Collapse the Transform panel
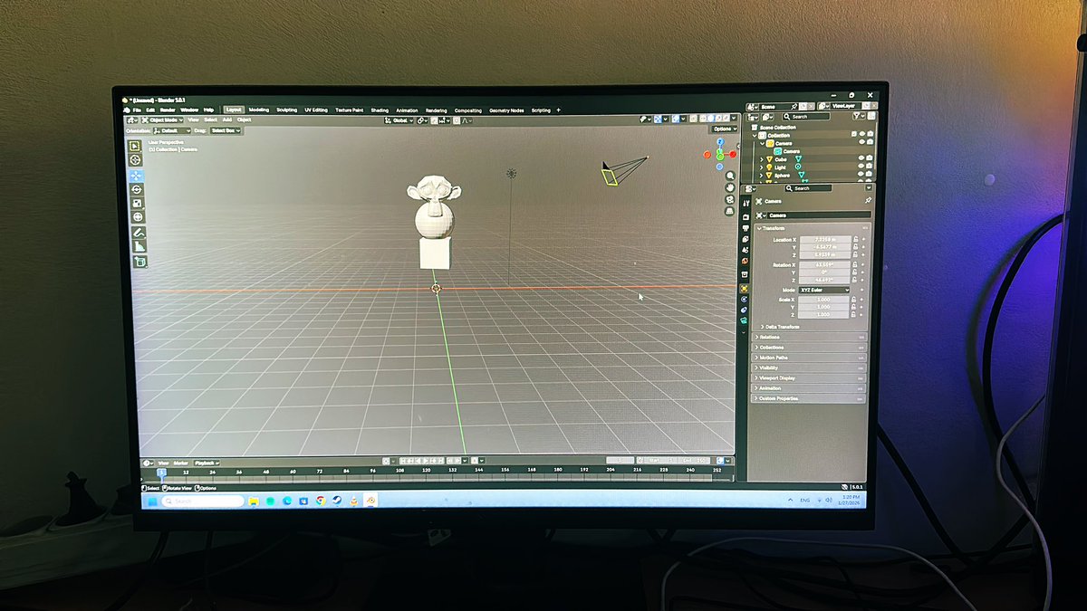 click(772, 228)
